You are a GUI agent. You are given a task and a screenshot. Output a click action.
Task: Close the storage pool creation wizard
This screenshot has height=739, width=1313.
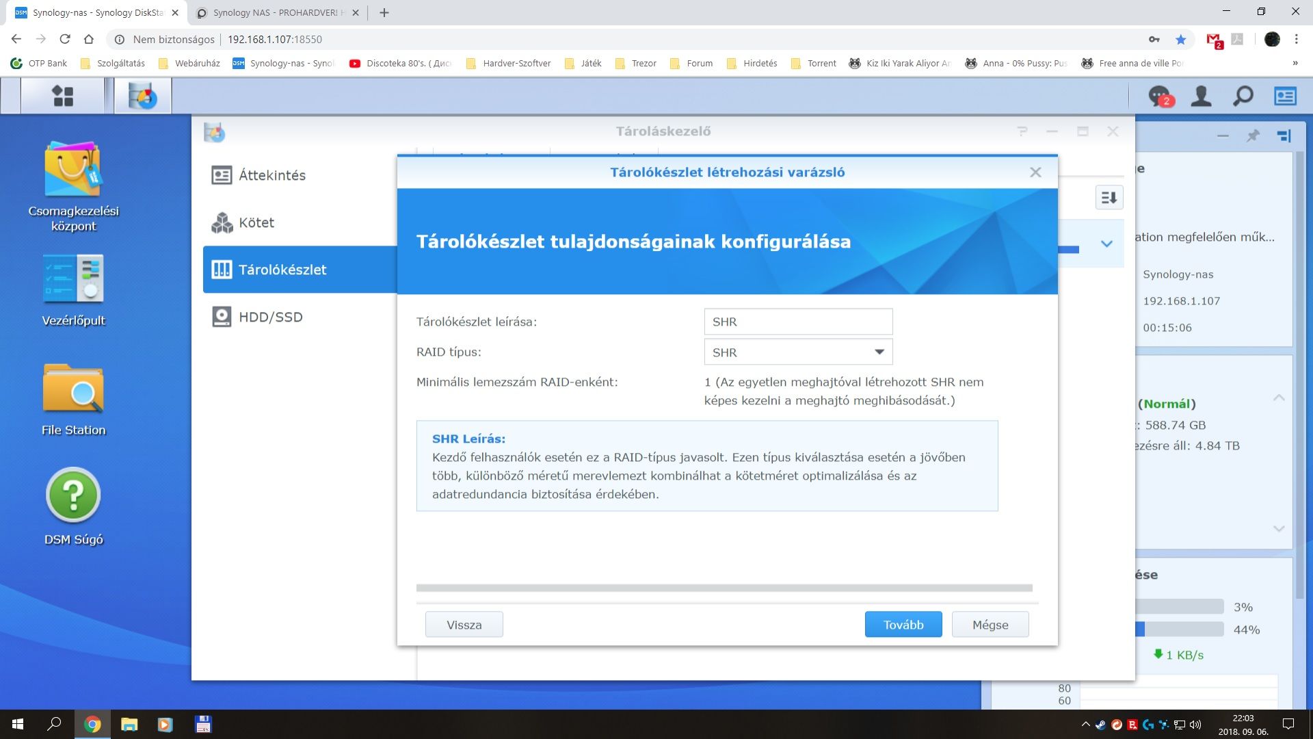(1035, 172)
